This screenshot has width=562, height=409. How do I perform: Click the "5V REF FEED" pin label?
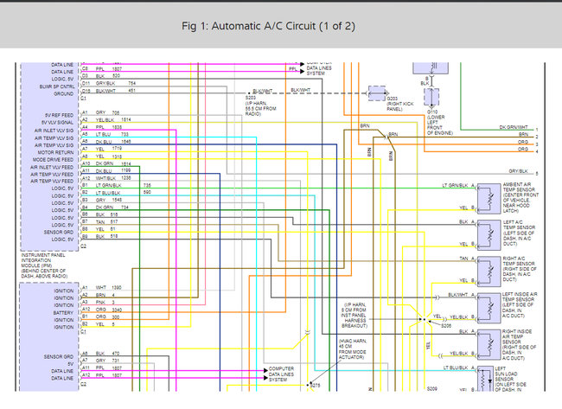tap(59, 115)
